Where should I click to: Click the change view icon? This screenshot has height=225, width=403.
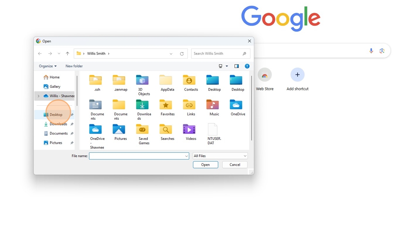pyautogui.click(x=221, y=66)
